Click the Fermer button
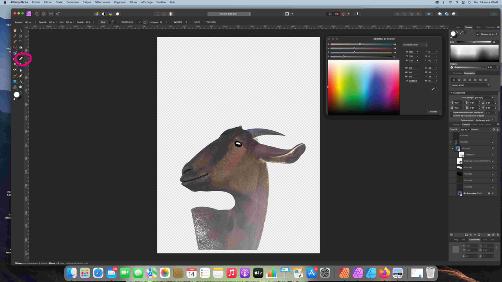This screenshot has width=502, height=282. click(433, 112)
